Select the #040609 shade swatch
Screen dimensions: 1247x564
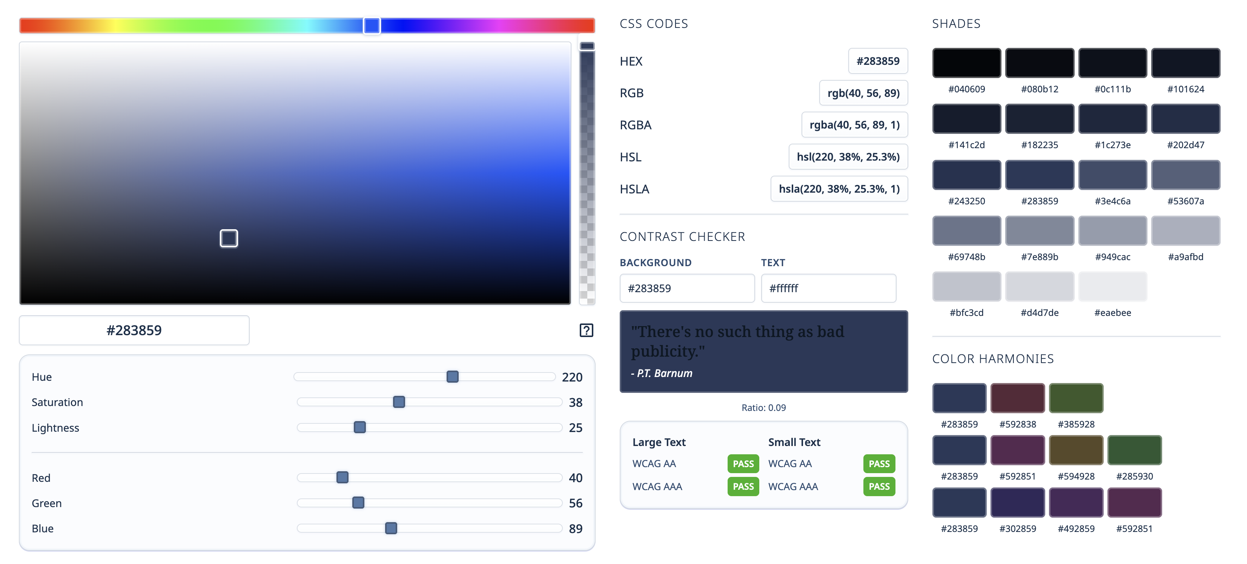pos(966,63)
